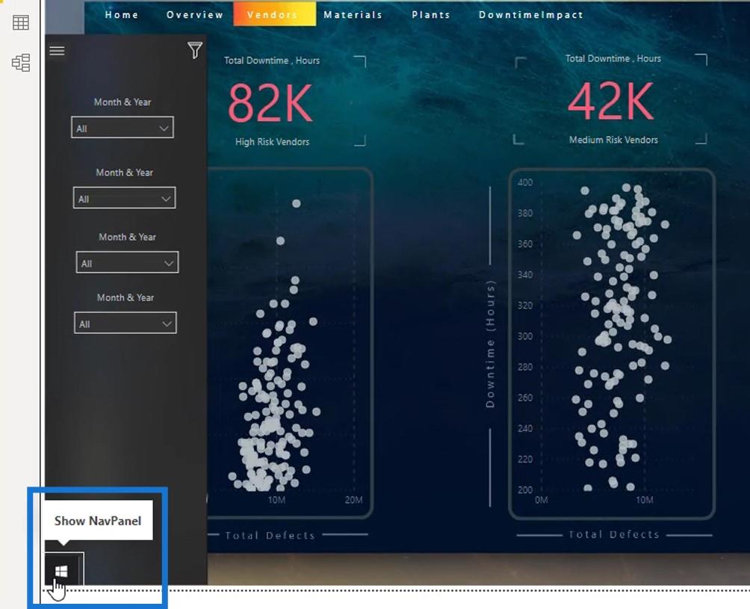The height and width of the screenshot is (609, 750).
Task: Expand the third Month & Year dropdown
Action: [x=127, y=262]
